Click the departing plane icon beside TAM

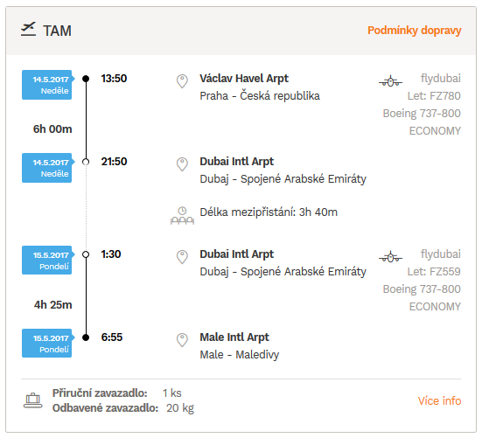click(28, 29)
